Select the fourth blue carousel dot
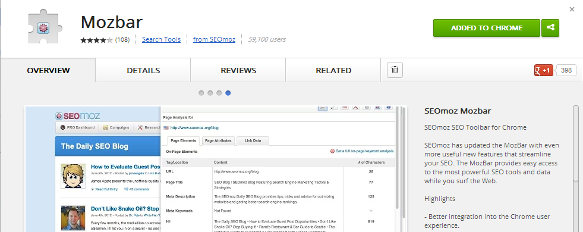583x232 pixels. [x=228, y=93]
